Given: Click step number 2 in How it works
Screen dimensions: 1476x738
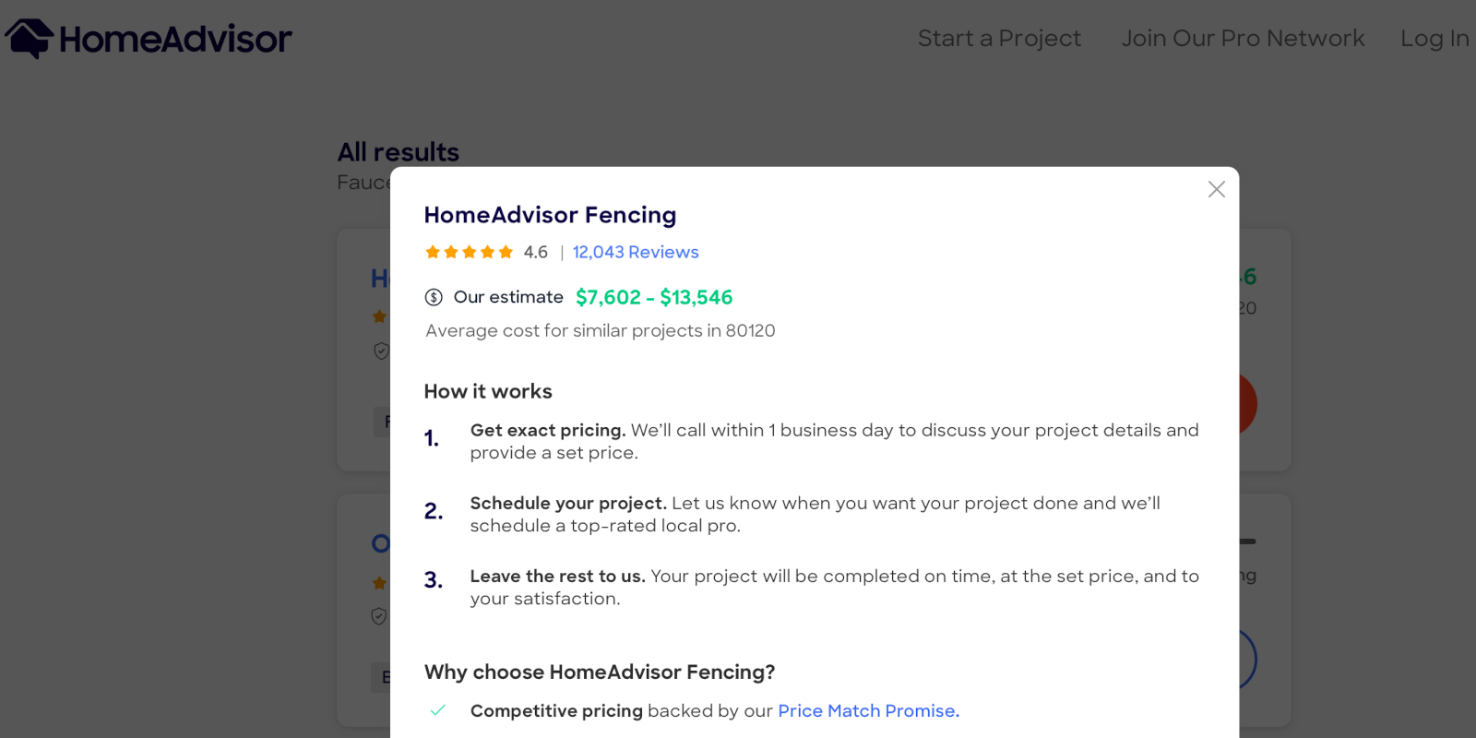Looking at the screenshot, I should pyautogui.click(x=434, y=510).
